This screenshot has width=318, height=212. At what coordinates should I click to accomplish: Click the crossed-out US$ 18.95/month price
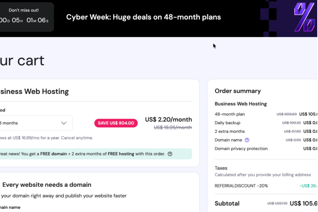[173, 127]
